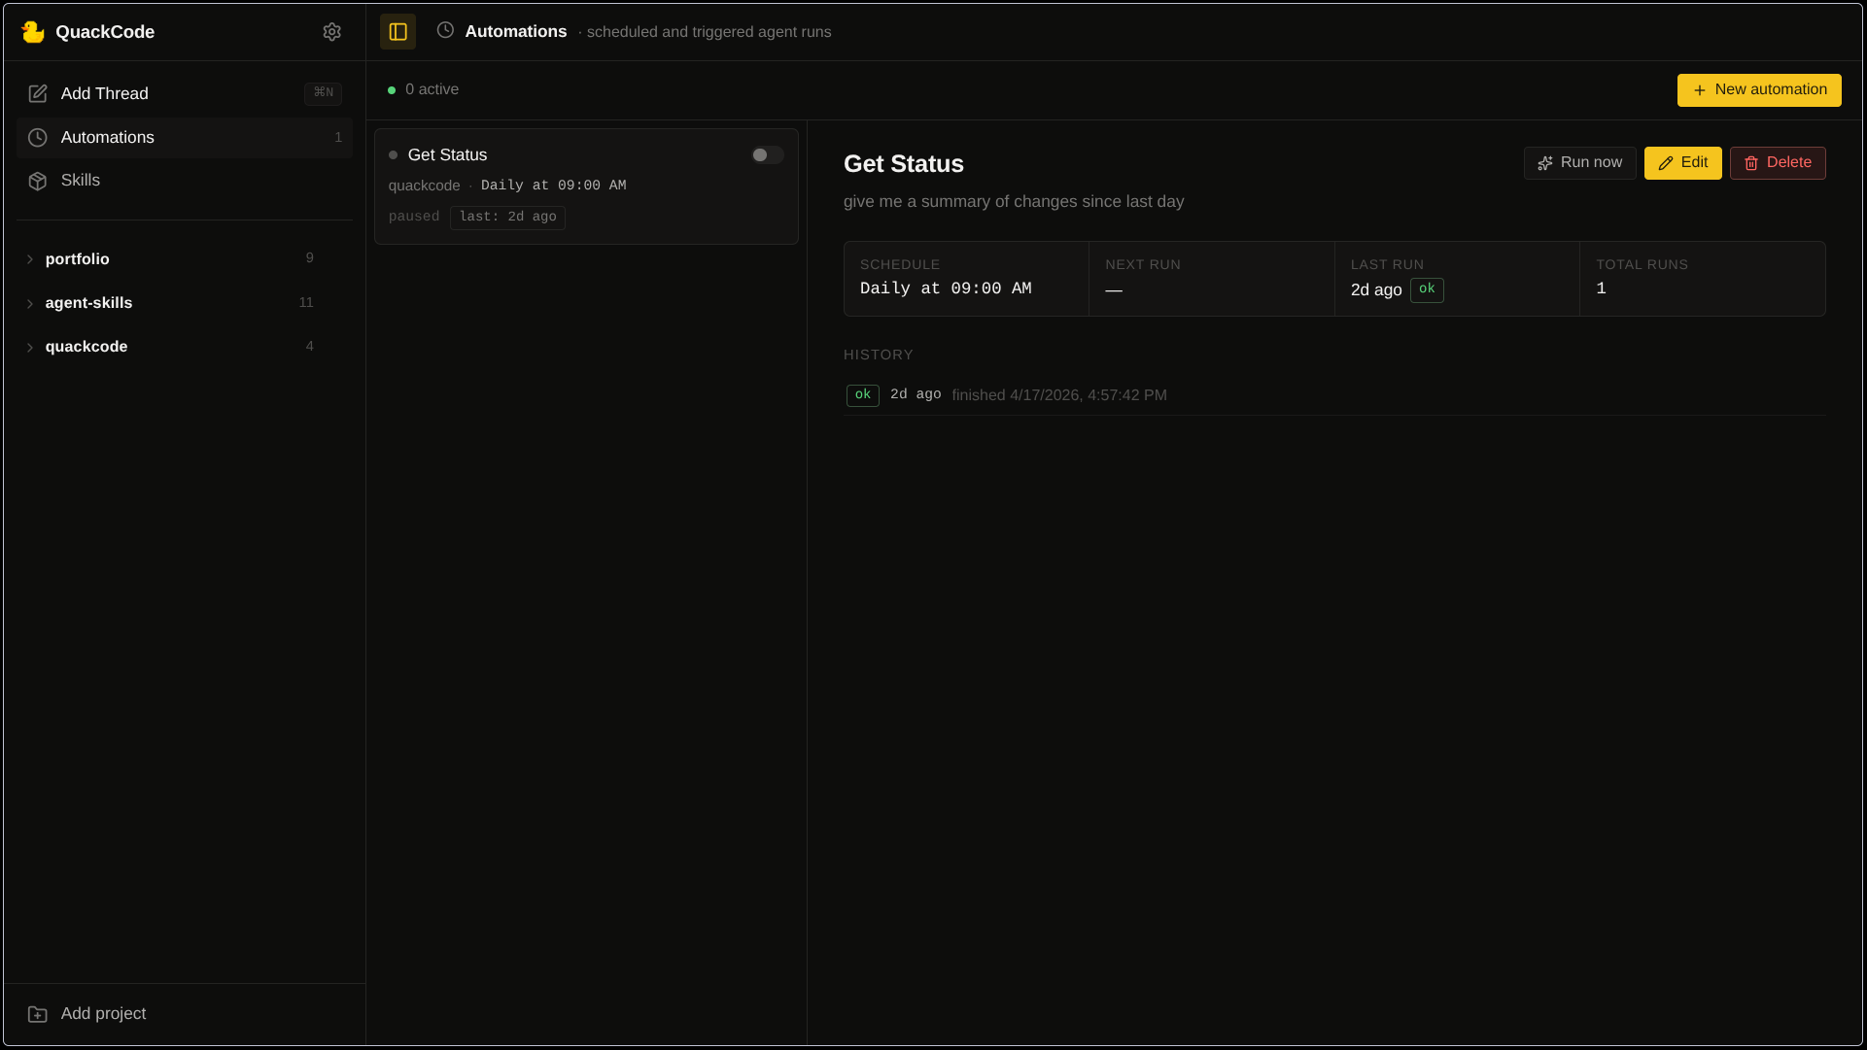The width and height of the screenshot is (1867, 1050).
Task: Open Automations from the sidebar
Action: (x=107, y=137)
